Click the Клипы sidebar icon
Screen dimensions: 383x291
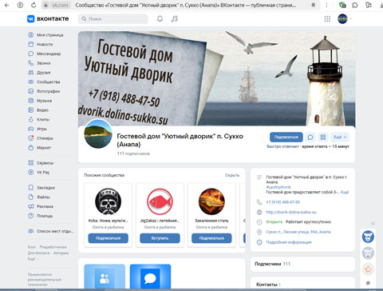(x=31, y=119)
